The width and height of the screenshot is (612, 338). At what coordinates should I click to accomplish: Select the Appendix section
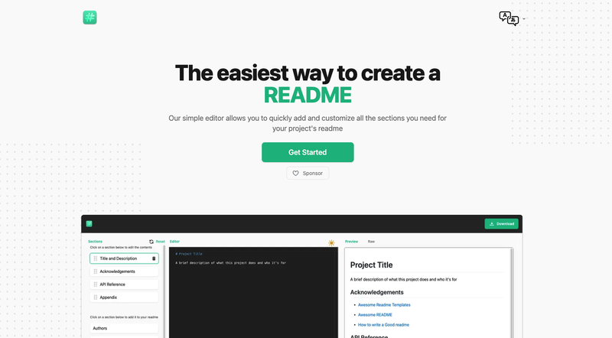click(x=124, y=297)
